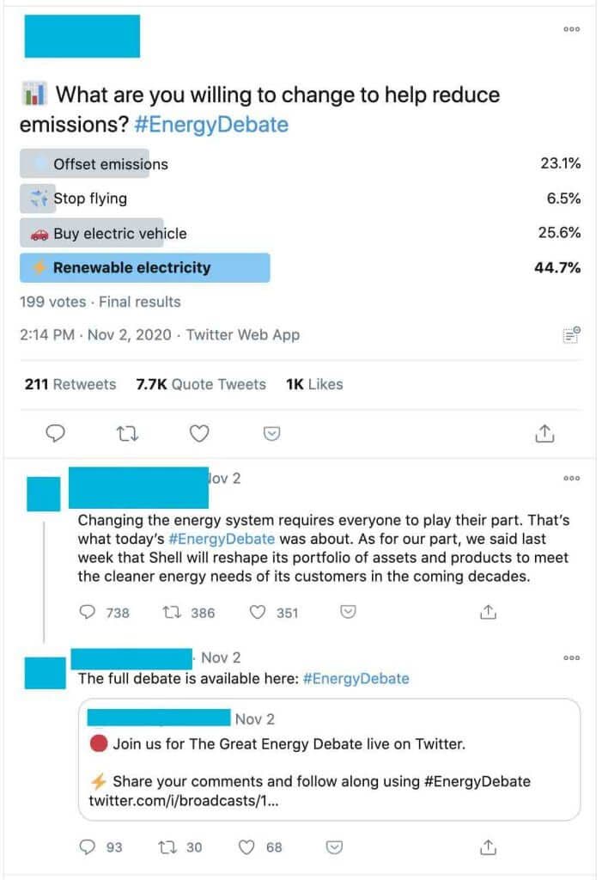This screenshot has height=880, width=602.
Task: Open the 1K Likes list
Action: (x=314, y=384)
